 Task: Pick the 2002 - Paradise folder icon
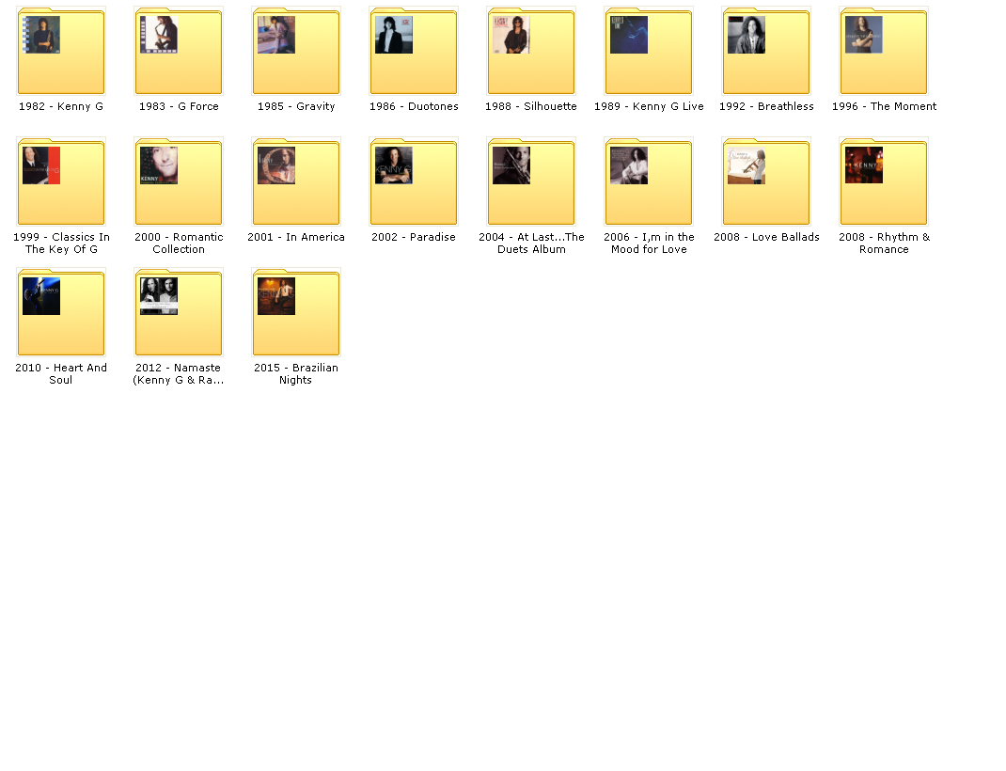413,181
